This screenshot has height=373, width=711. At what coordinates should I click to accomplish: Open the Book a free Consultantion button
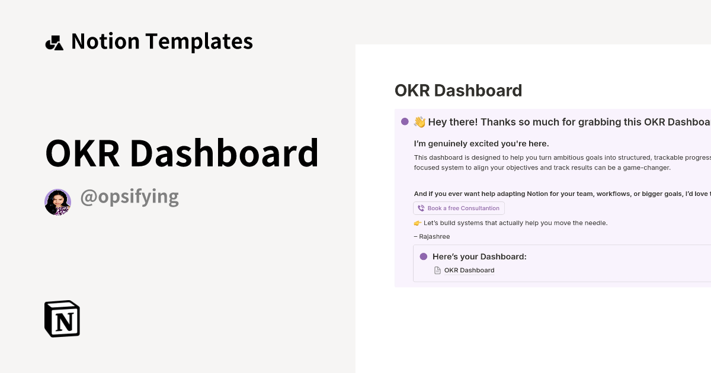459,208
